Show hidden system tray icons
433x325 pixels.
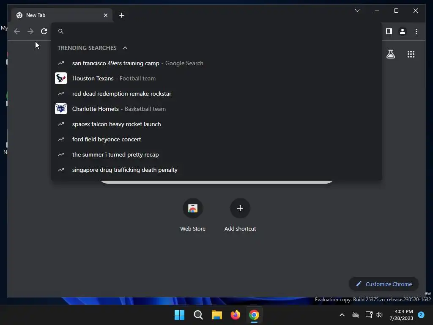342,315
